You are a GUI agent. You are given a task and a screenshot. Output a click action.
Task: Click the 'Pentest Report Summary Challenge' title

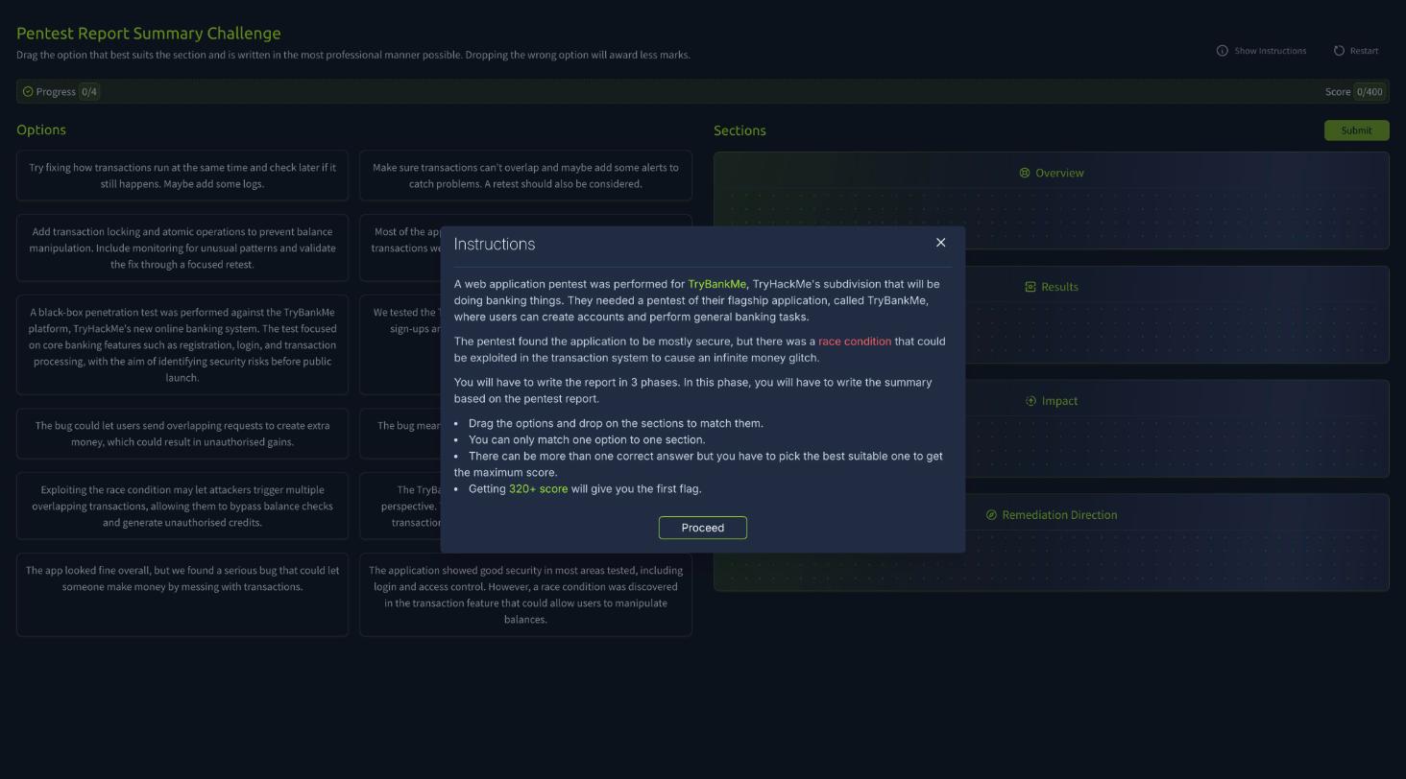coord(149,34)
